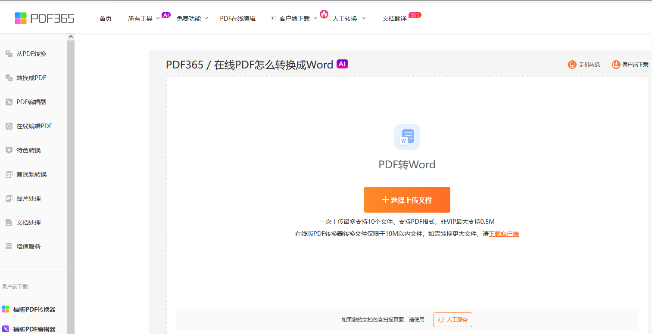The width and height of the screenshot is (652, 334).
Task: Select 图片处理 in the sidebar
Action: click(x=29, y=198)
